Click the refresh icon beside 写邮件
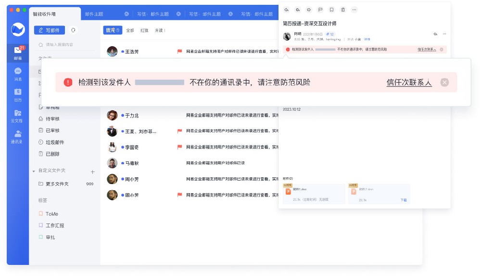Viewport: 481px width, 276px height. 73,30
